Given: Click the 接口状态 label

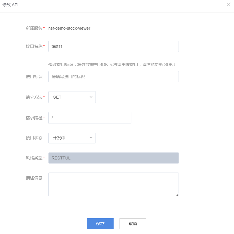Looking at the screenshot, I should pyautogui.click(x=34, y=138).
